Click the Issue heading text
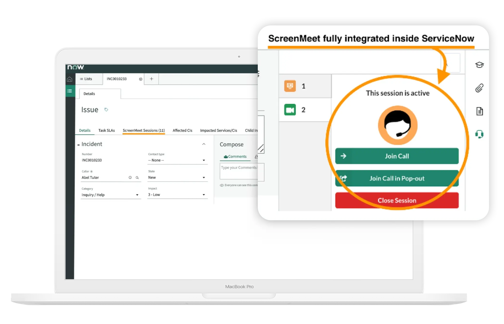The image size is (504, 324). (x=90, y=109)
